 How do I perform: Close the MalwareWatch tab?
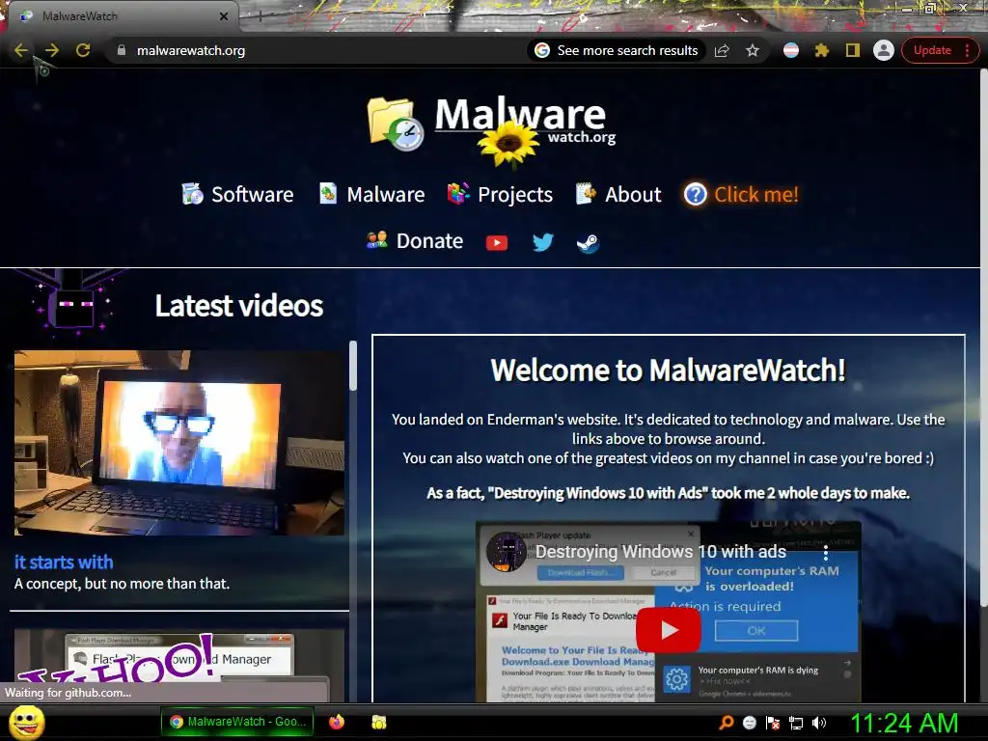point(224,16)
